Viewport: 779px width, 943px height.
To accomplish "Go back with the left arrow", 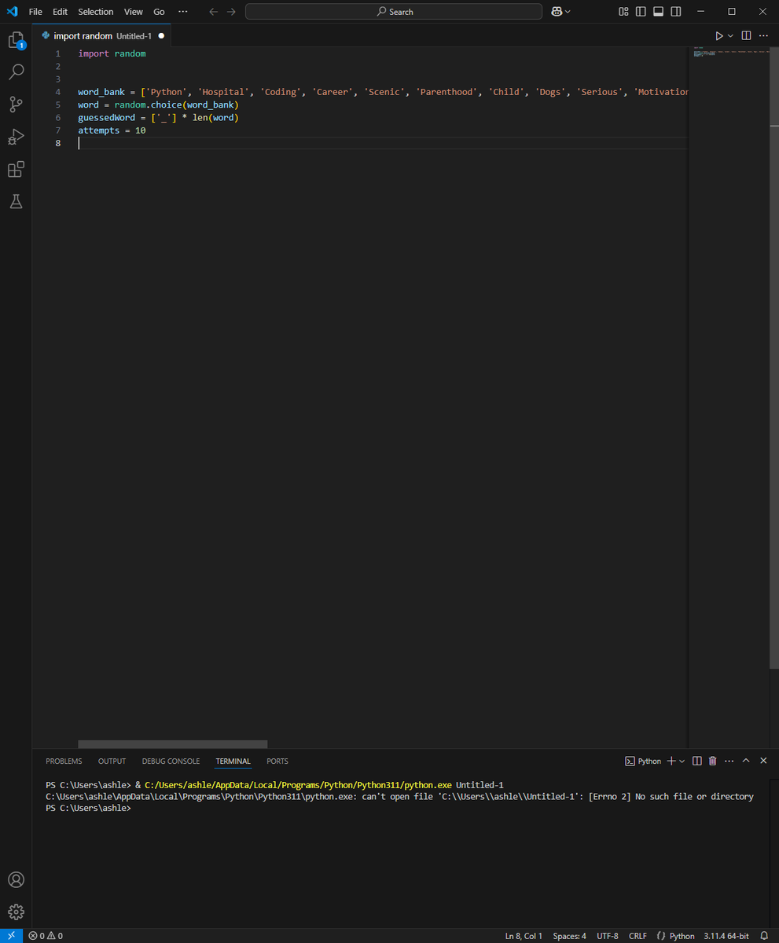I will click(x=213, y=12).
